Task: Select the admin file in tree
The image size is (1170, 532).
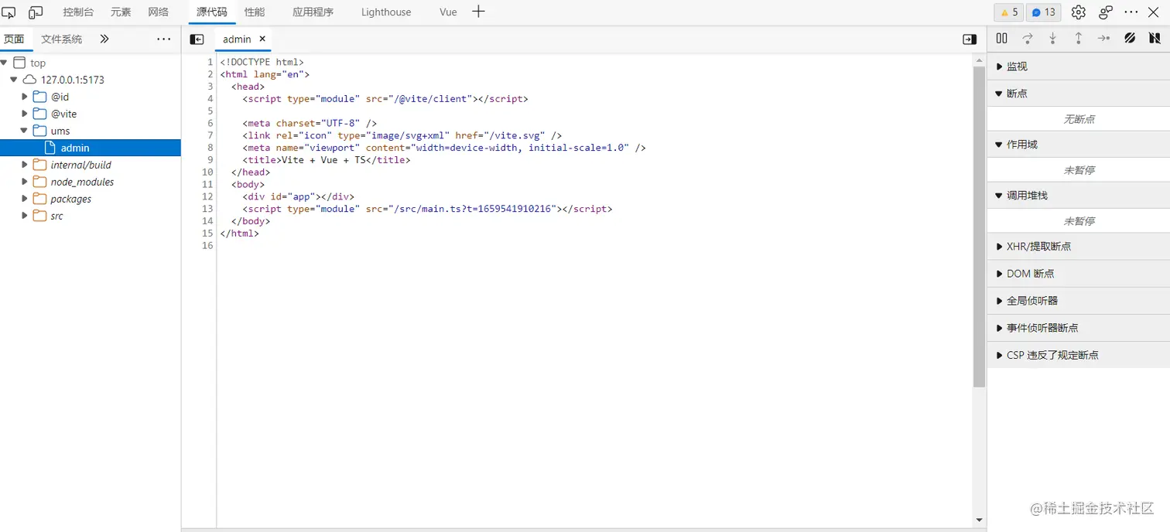Action: pyautogui.click(x=91, y=148)
